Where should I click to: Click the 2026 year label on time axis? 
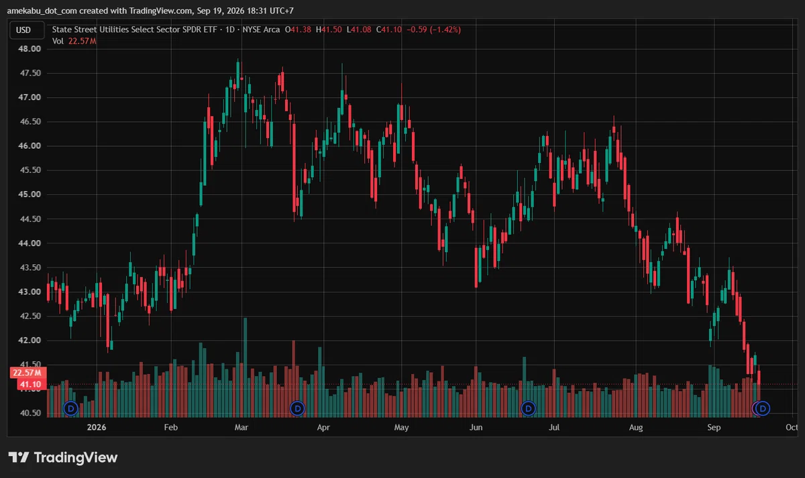point(97,427)
